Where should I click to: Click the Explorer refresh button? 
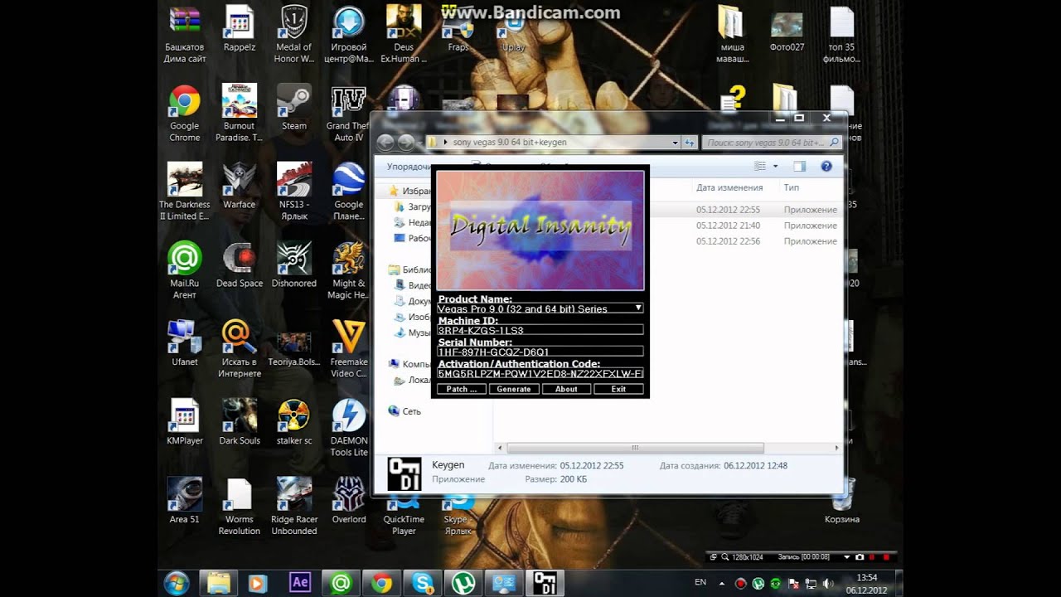tap(690, 143)
